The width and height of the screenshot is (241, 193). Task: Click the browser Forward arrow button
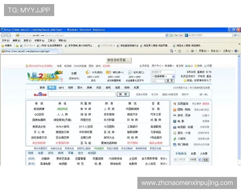8,35
